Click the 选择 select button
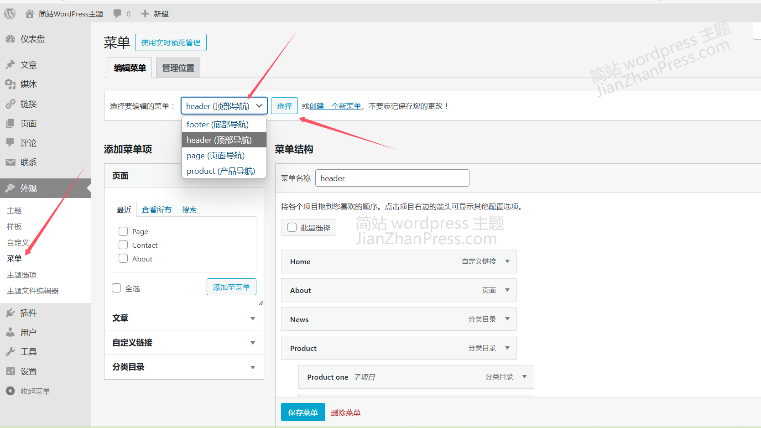Viewport: 761px width, 428px height. pyautogui.click(x=284, y=106)
